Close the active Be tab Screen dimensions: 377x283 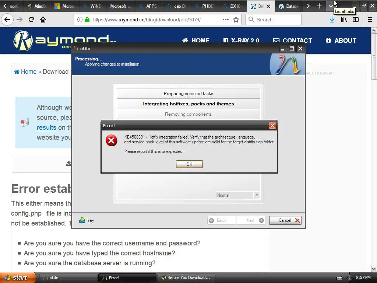(268, 6)
